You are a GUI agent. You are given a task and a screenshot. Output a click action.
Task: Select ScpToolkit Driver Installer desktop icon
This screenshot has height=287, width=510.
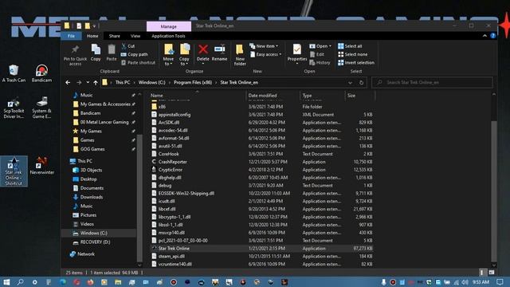pos(14,108)
